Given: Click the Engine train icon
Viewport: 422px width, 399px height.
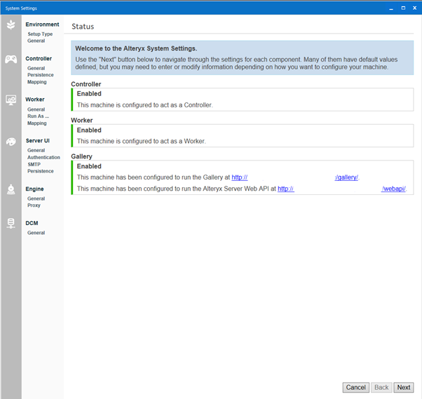Looking at the screenshot, I should pos(11,189).
